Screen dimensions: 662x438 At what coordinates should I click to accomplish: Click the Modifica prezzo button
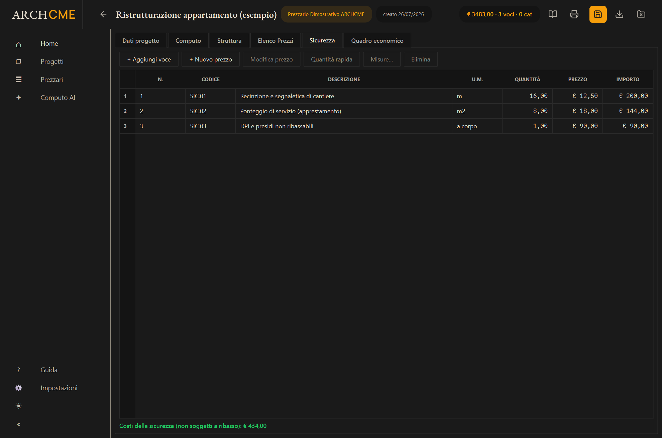pyautogui.click(x=271, y=59)
